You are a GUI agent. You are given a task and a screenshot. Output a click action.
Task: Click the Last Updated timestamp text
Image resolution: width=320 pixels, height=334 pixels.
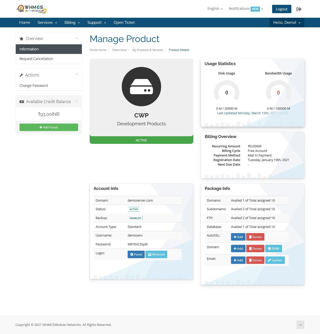252,113
